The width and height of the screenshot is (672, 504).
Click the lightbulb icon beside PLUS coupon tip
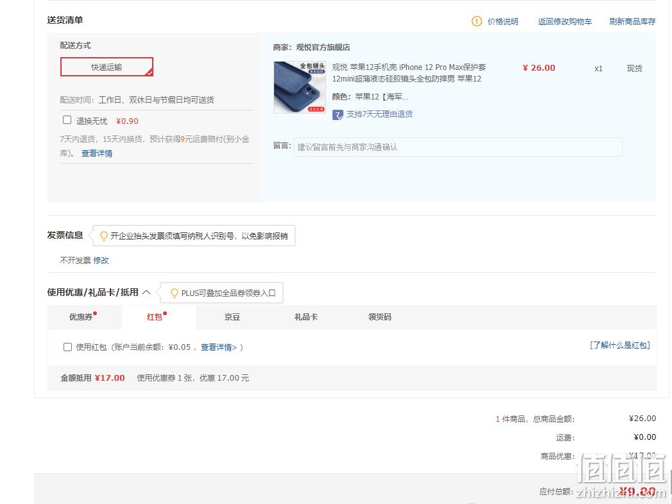[174, 293]
